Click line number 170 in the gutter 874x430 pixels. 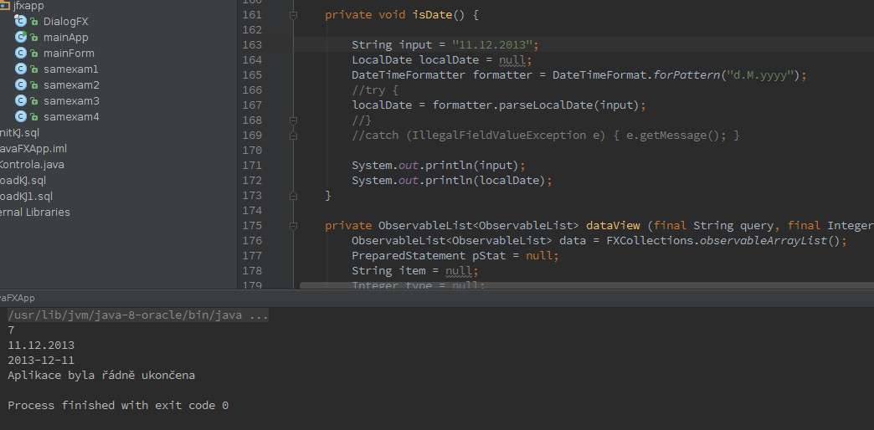(252, 150)
